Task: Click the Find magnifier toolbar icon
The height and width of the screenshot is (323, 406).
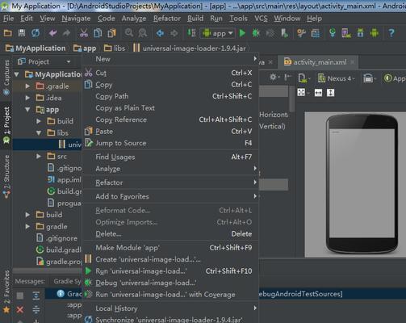Action: [129, 33]
